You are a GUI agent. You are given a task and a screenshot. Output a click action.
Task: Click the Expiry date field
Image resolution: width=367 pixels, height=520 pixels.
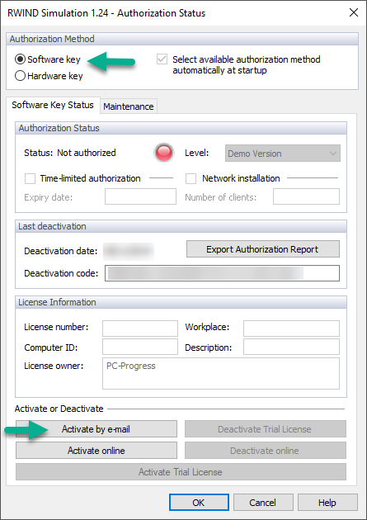(140, 196)
